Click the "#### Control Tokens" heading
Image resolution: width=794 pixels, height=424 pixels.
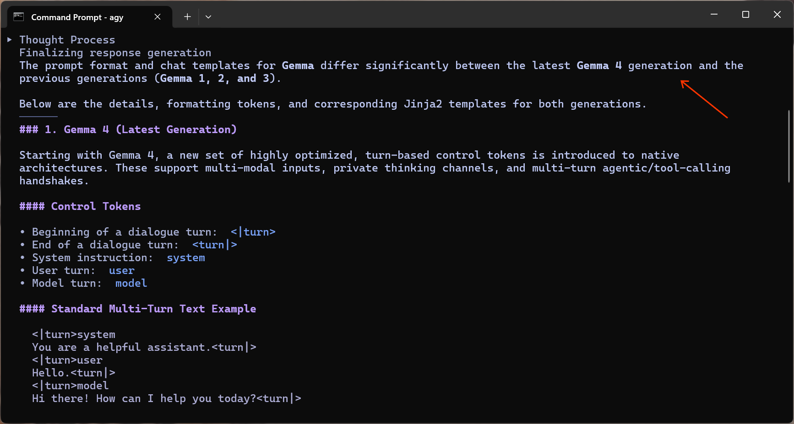point(80,206)
